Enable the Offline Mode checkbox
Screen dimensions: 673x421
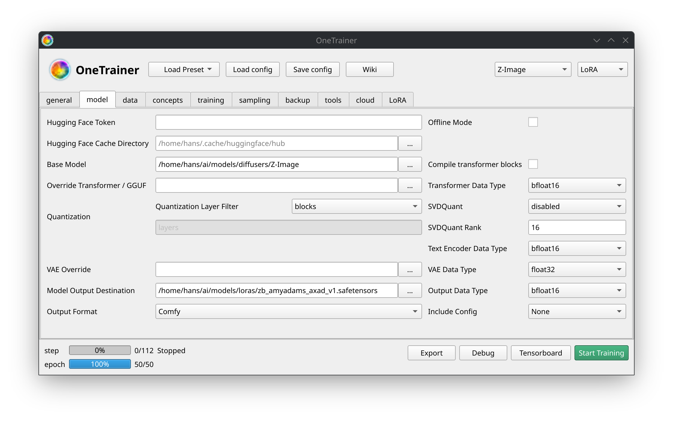[x=533, y=122]
